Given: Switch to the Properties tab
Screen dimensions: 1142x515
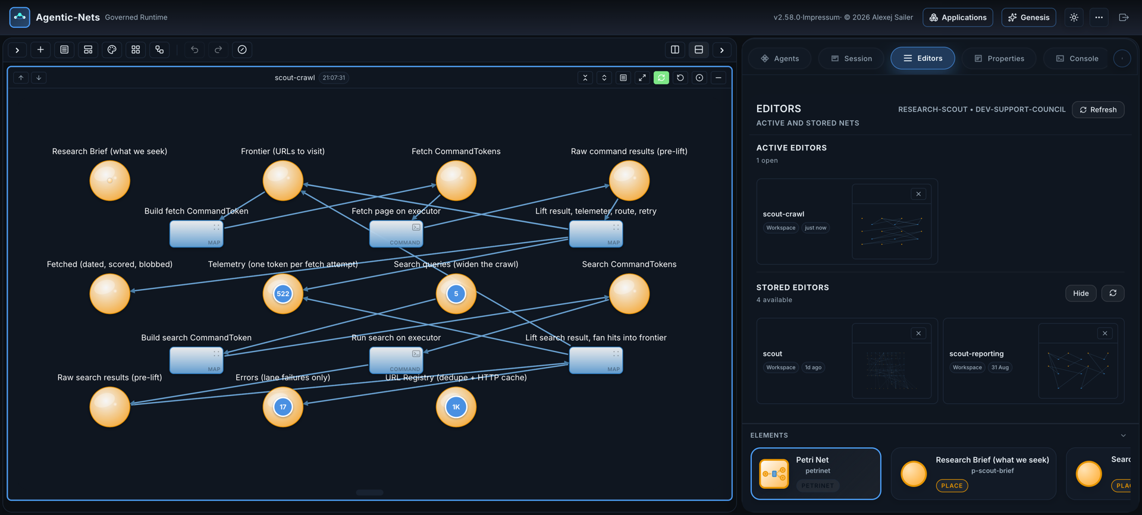Looking at the screenshot, I should (999, 58).
